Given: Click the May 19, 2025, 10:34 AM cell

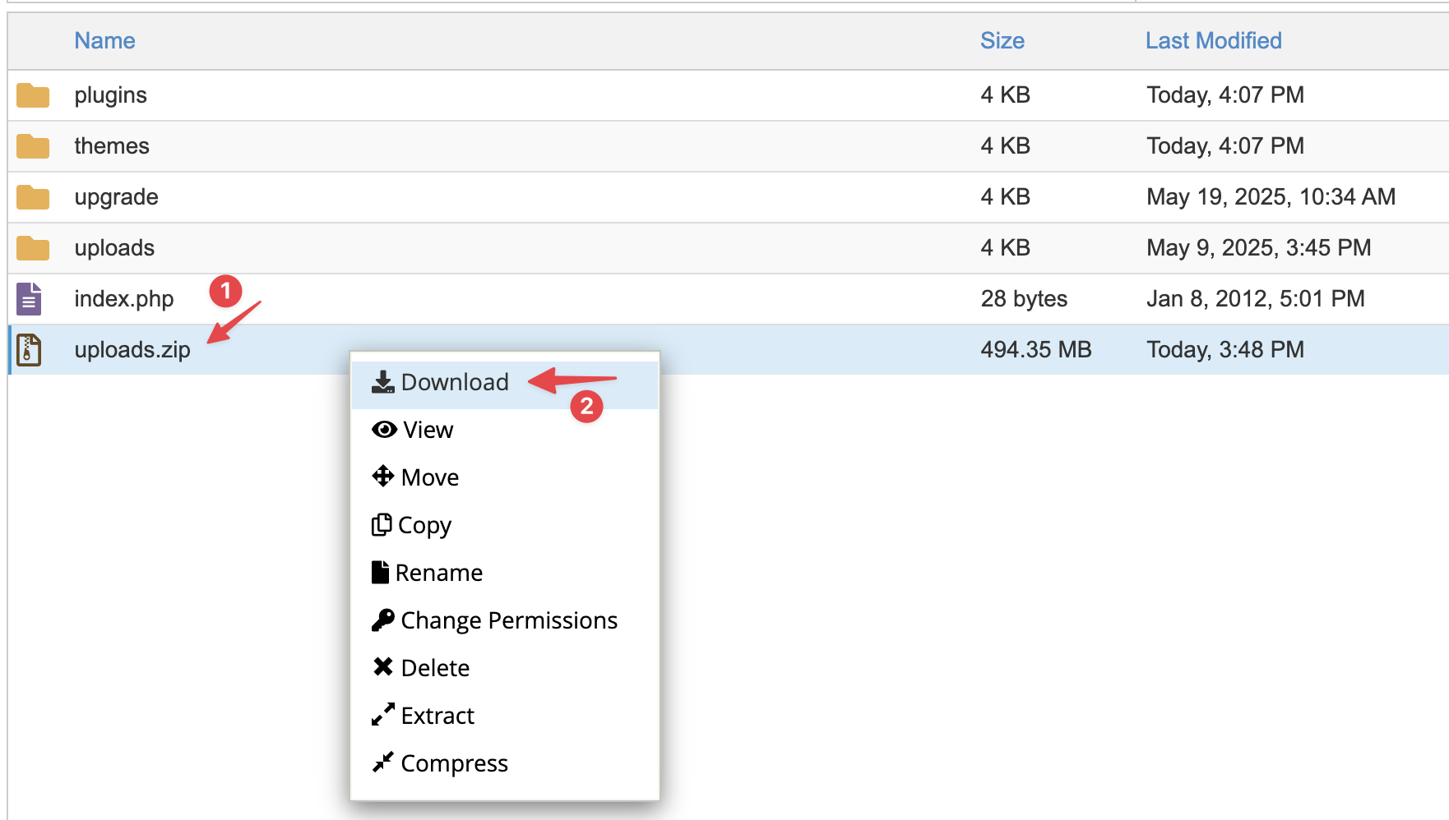Looking at the screenshot, I should pyautogui.click(x=1271, y=197).
